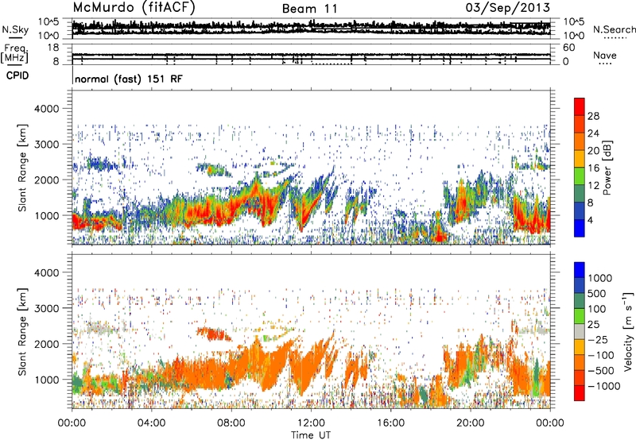The height and width of the screenshot is (440, 636).
Task: Click the 10^5 label left of noise panel
Action: click(x=48, y=22)
